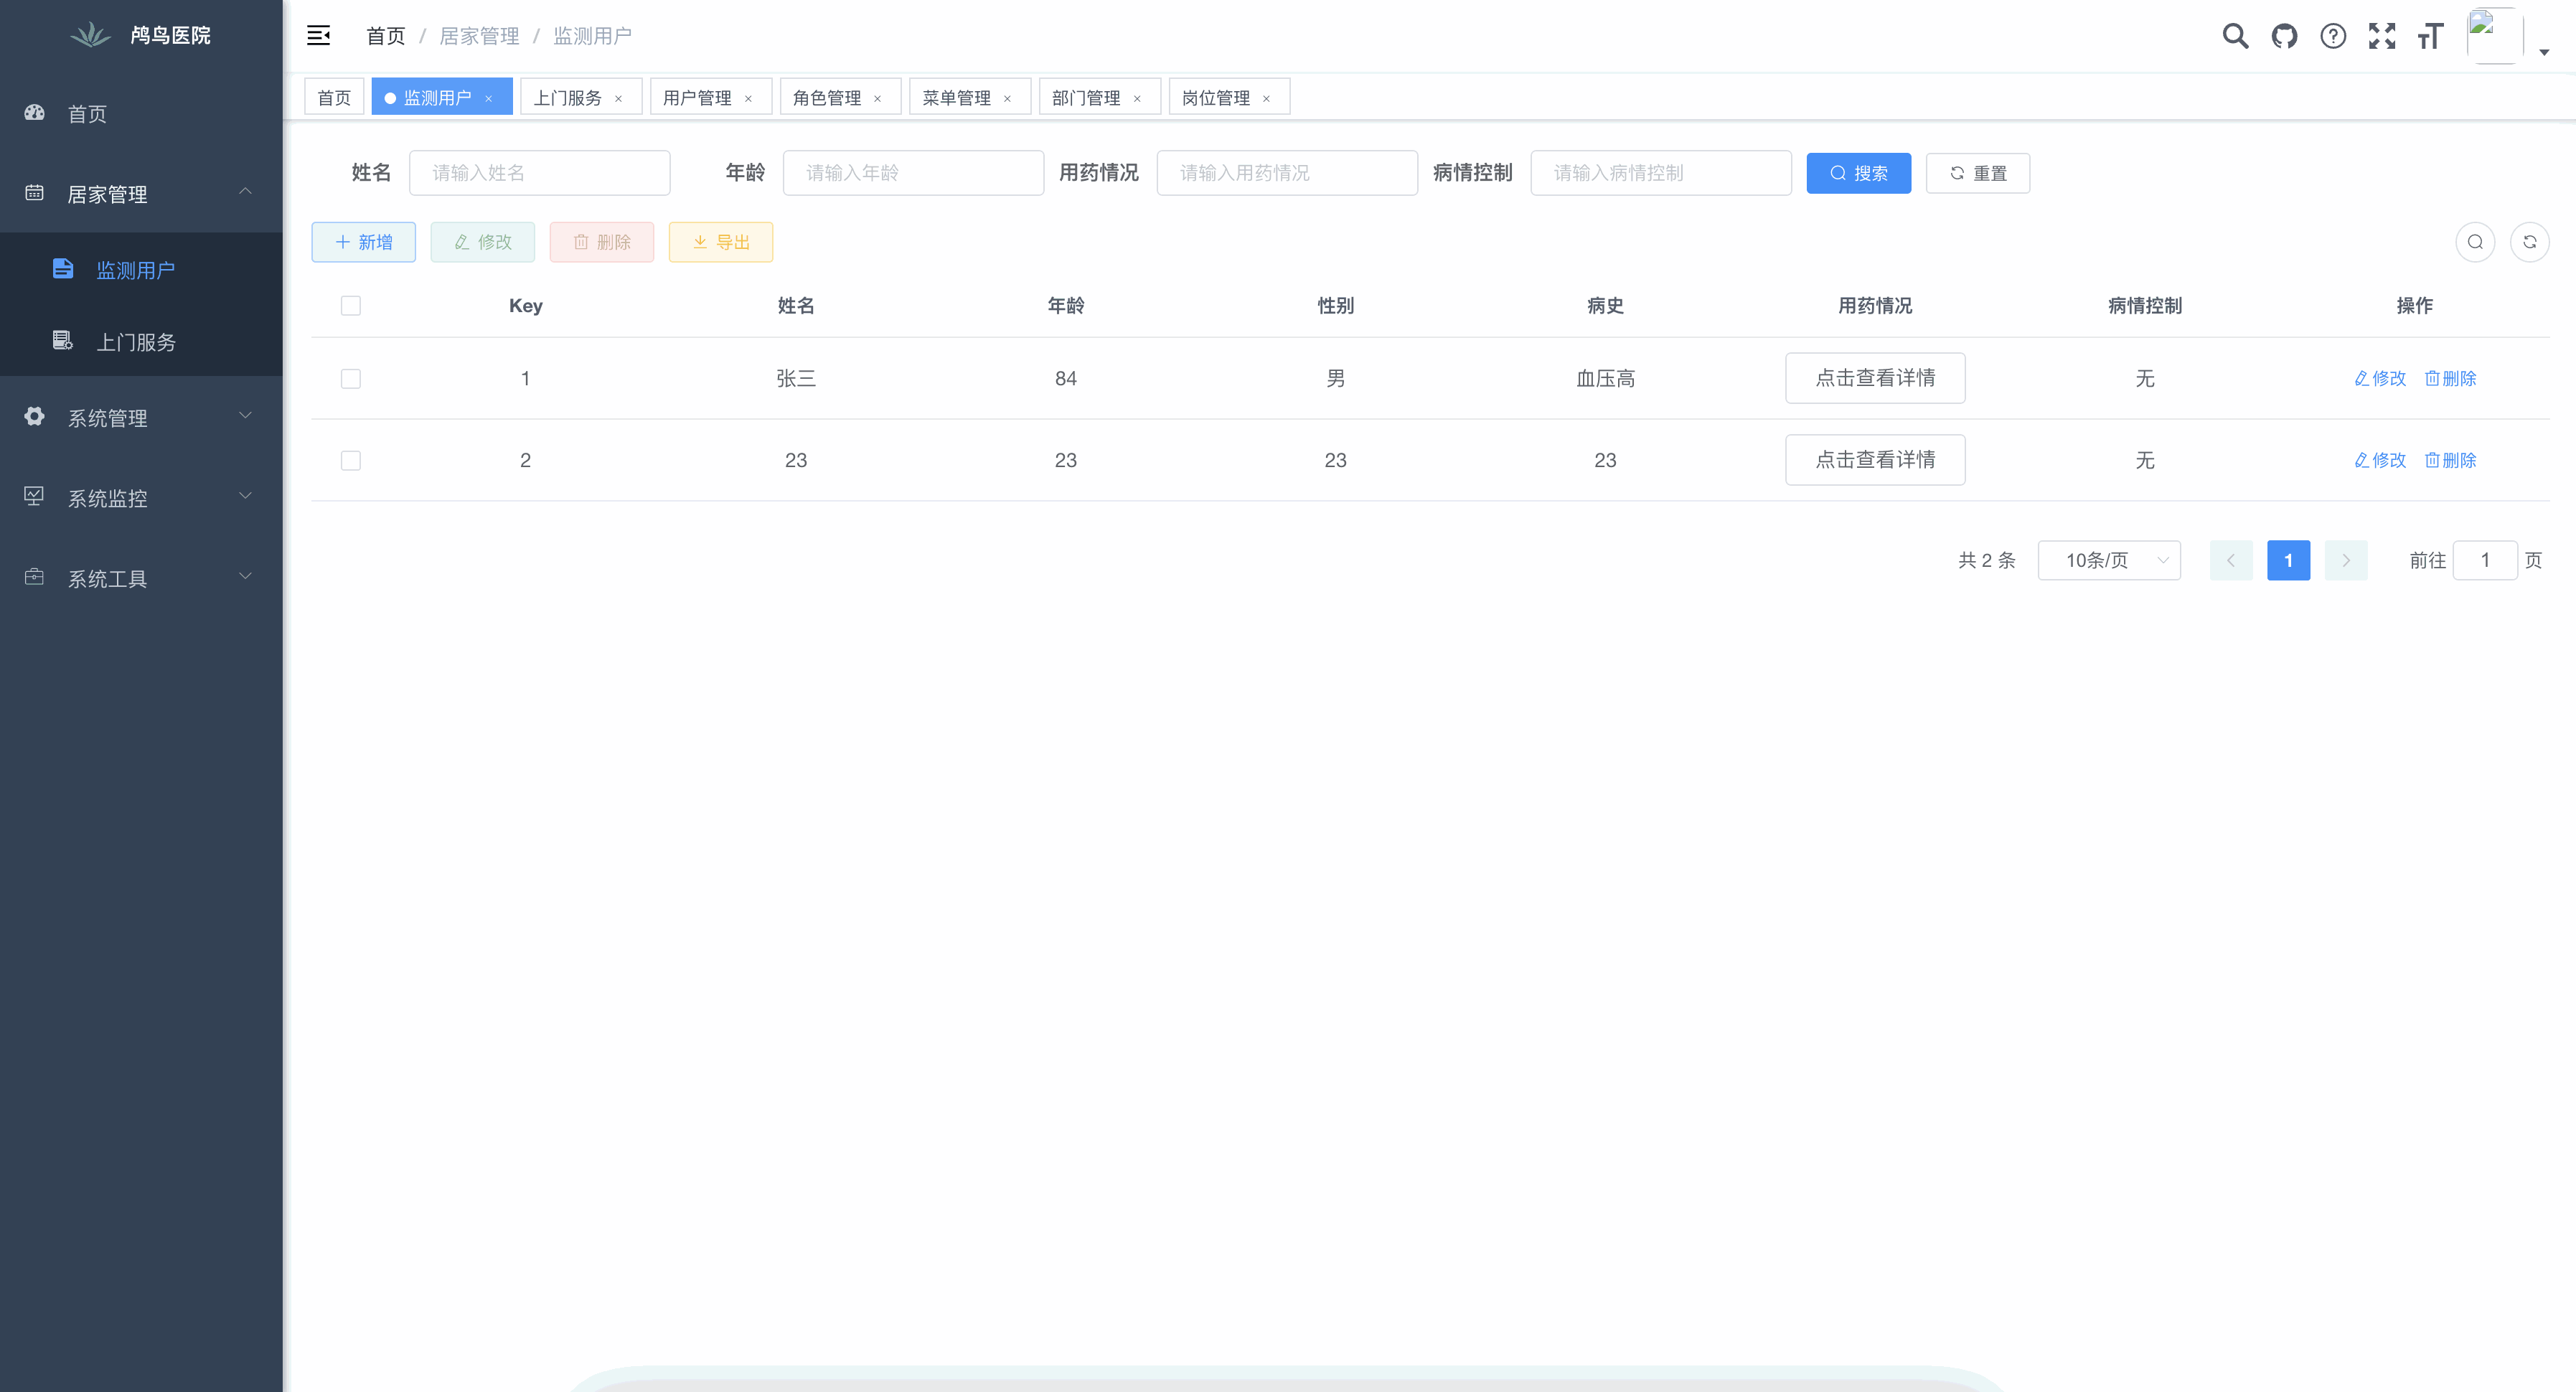Viewport: 2576px width, 1392px height.
Task: Open the 10条/页 page size dropdown
Action: point(2109,560)
